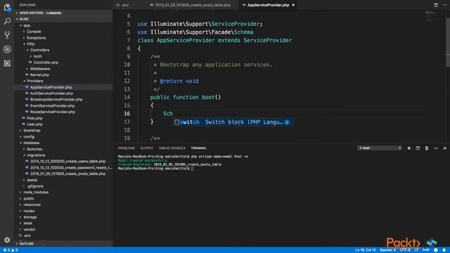Open User.php model file
The height and width of the screenshot is (253, 450).
(x=34, y=124)
